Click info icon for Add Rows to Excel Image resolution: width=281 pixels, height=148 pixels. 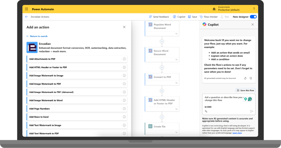pyautogui.click(x=124, y=117)
